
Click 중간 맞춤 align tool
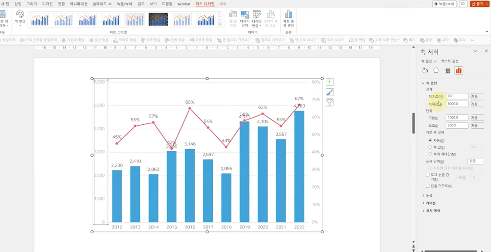pyautogui.click(x=99, y=40)
